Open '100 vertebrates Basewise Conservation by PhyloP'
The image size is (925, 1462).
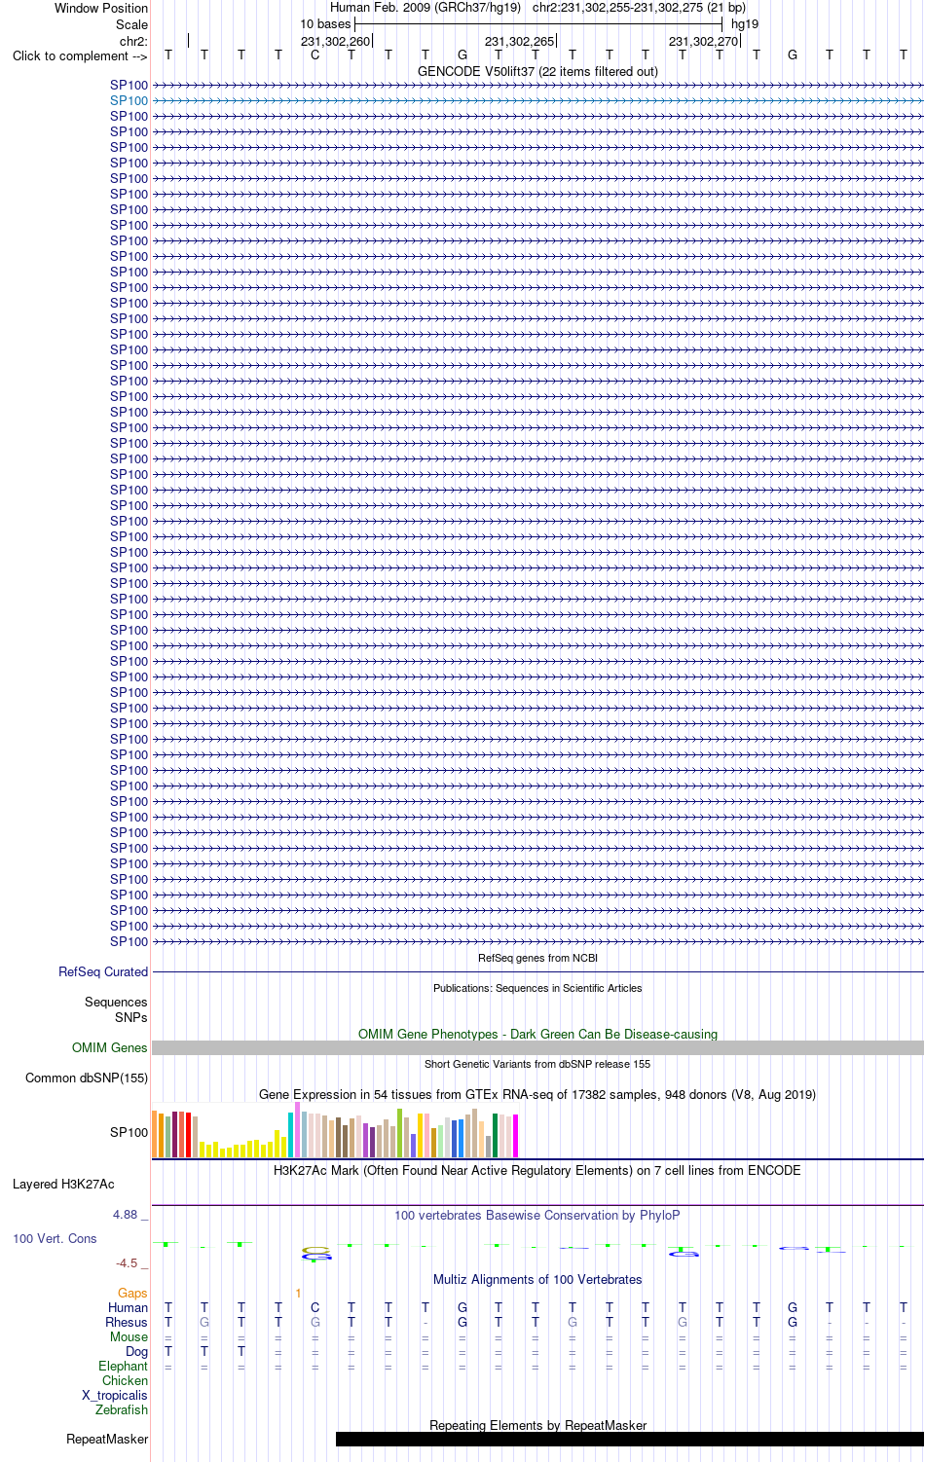point(537,1215)
